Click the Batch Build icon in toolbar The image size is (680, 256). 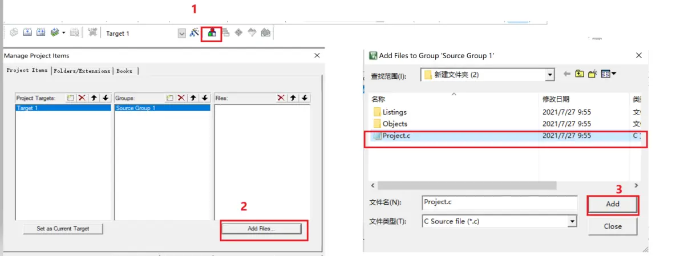coord(55,32)
